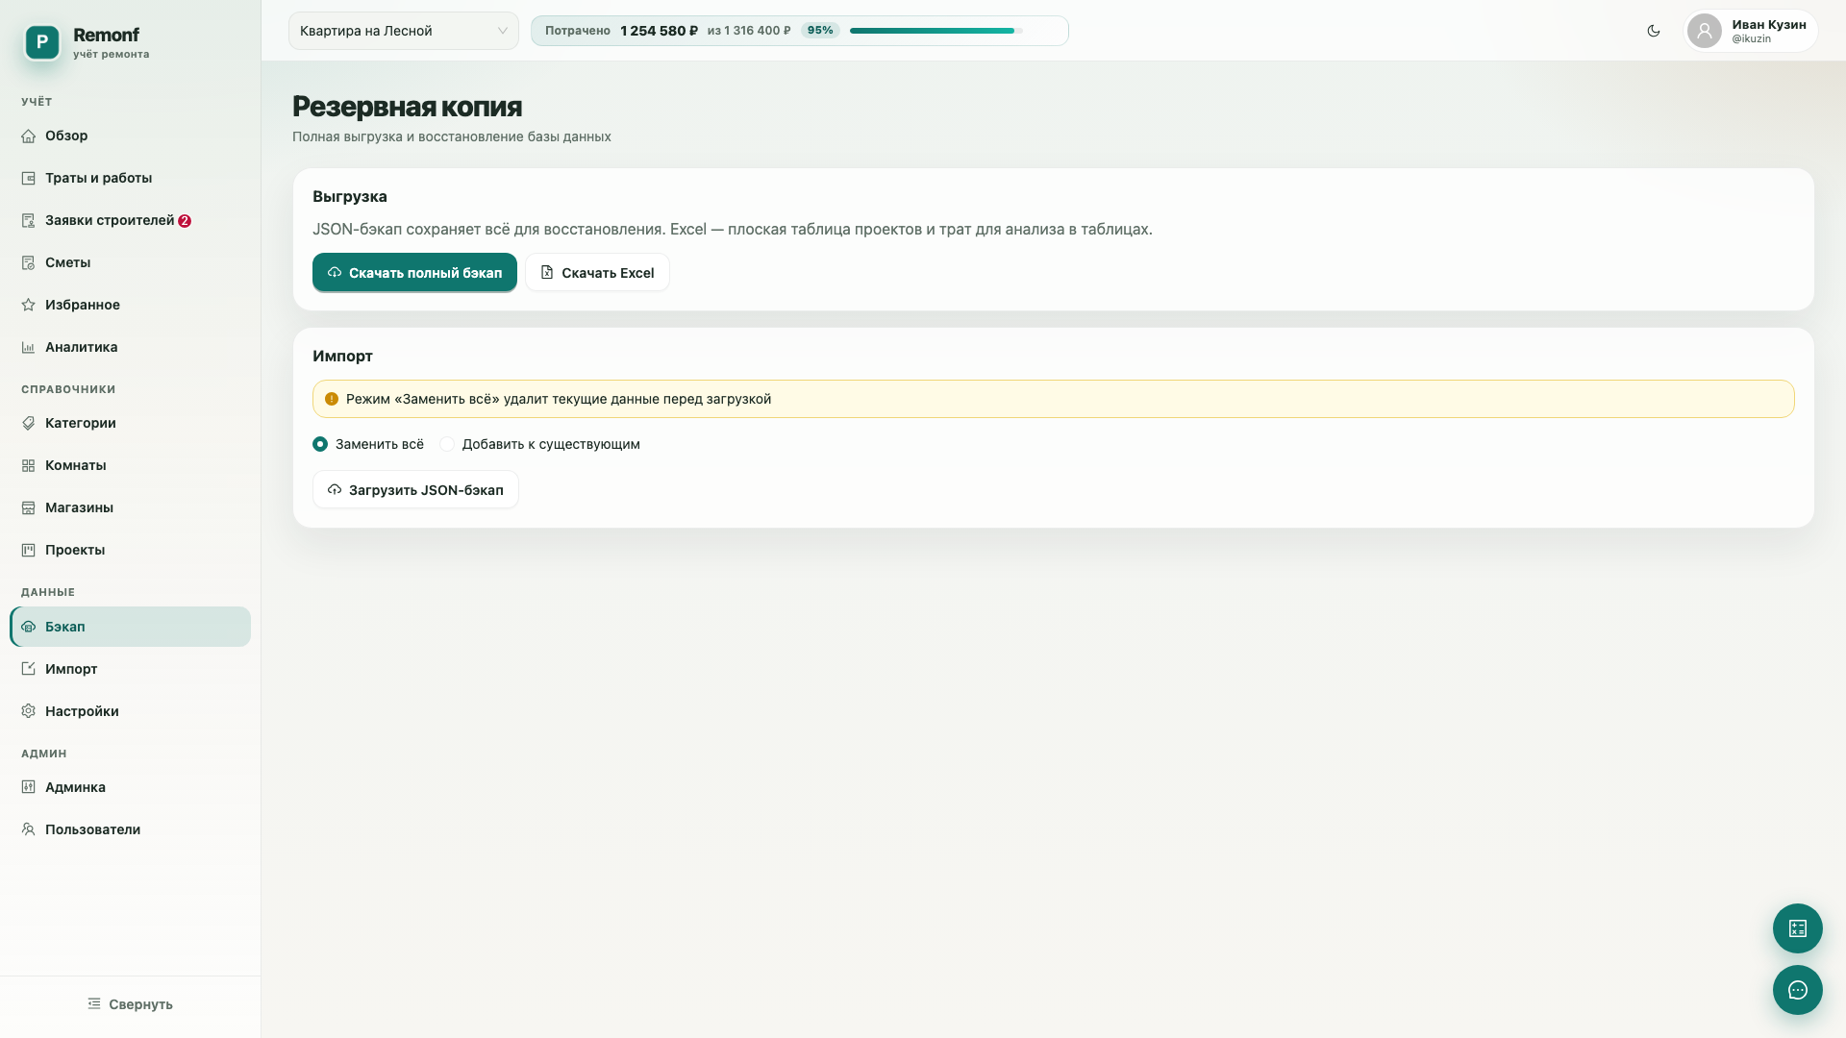Click the Магазины store icon

pyautogui.click(x=29, y=507)
